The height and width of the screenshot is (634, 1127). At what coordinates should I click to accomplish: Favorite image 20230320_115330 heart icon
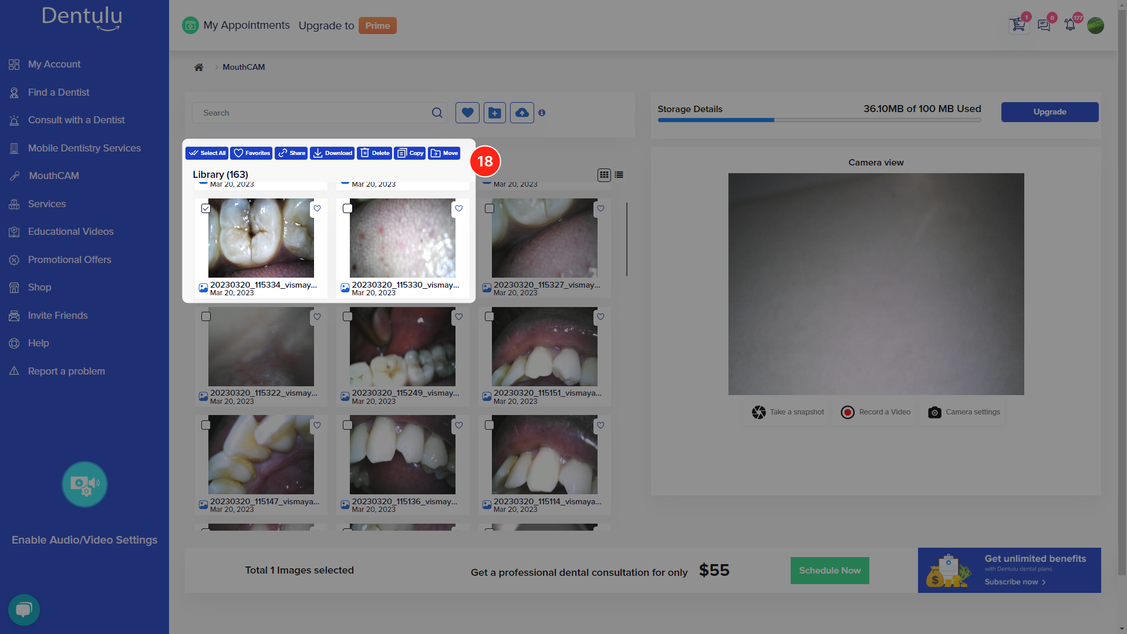click(459, 208)
